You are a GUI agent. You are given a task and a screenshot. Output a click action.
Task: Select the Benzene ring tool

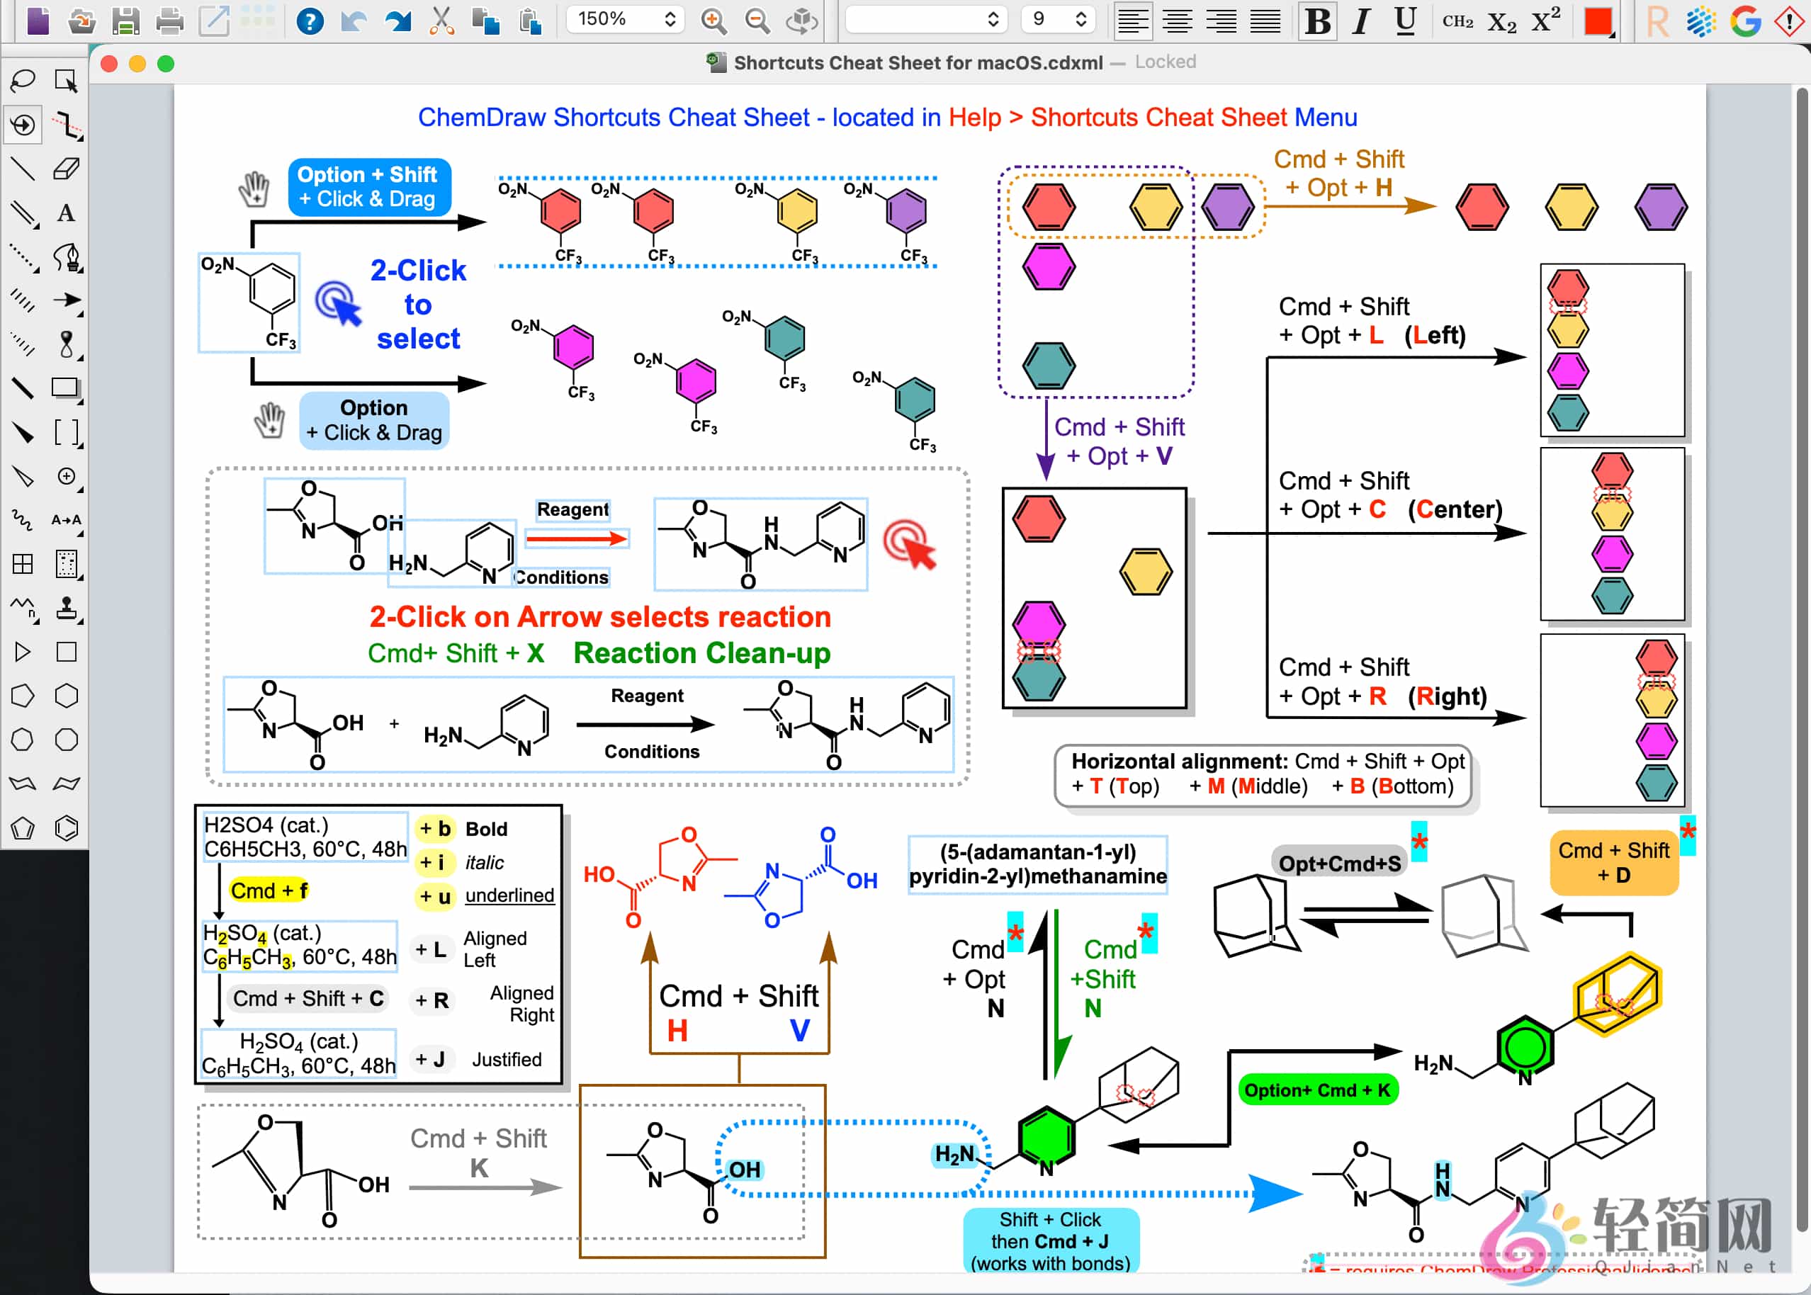(x=67, y=827)
